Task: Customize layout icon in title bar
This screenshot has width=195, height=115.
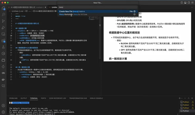Action: coord(192,3)
